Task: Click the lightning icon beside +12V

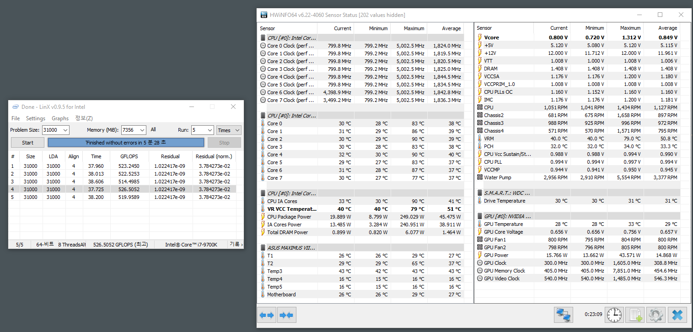Action: click(x=480, y=53)
